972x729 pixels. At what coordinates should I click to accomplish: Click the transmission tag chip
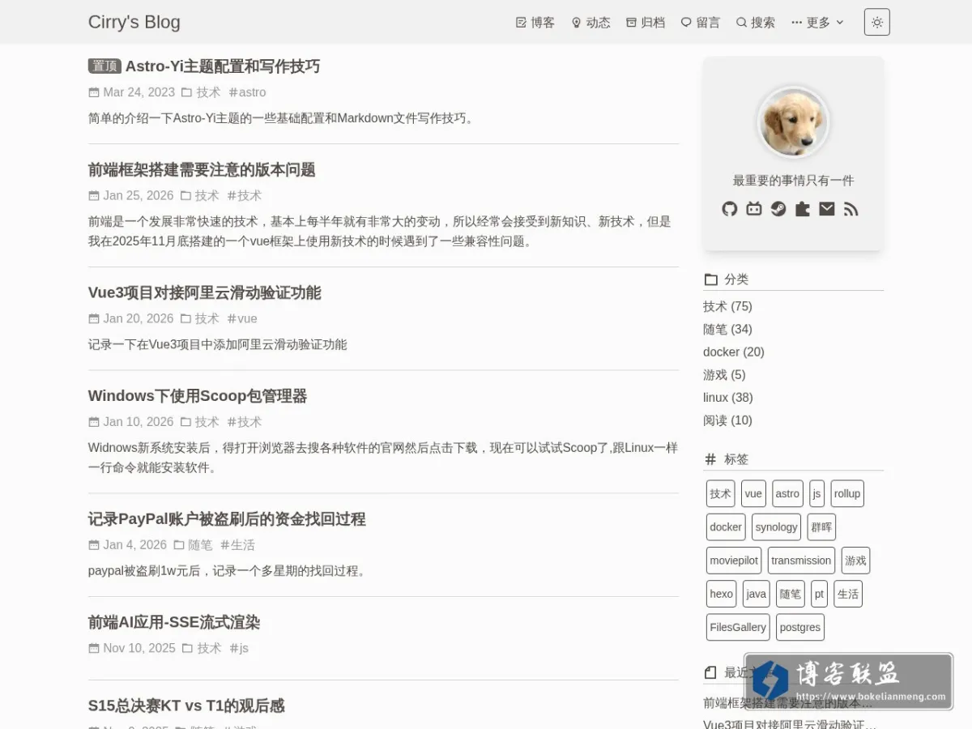coord(801,560)
